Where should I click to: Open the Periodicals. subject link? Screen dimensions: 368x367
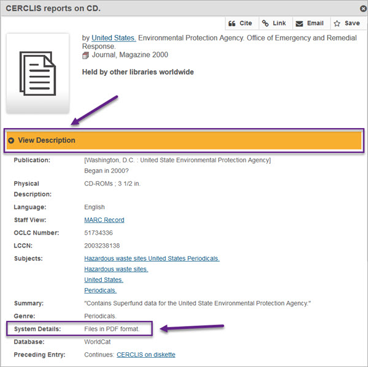[101, 290]
